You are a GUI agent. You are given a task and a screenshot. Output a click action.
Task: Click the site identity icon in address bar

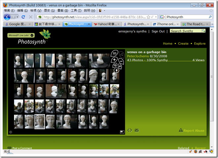pos(40,17)
